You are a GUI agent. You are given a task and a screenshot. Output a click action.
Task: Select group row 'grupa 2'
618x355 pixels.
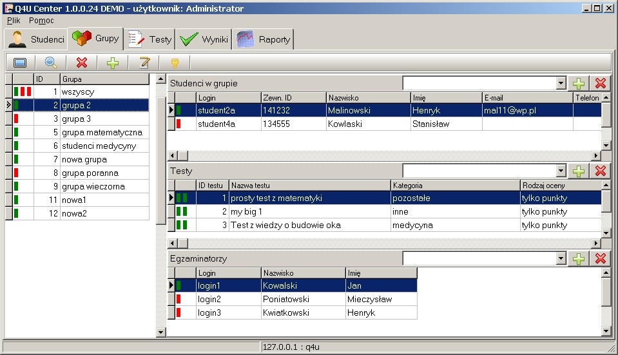click(81, 105)
